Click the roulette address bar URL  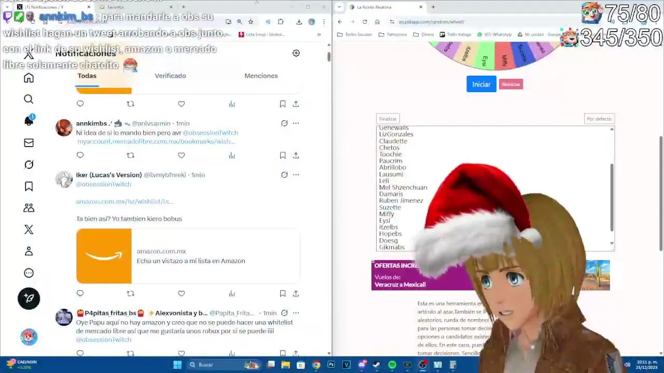tap(432, 22)
